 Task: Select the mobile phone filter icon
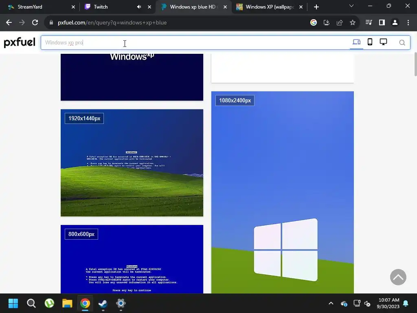pos(370,42)
